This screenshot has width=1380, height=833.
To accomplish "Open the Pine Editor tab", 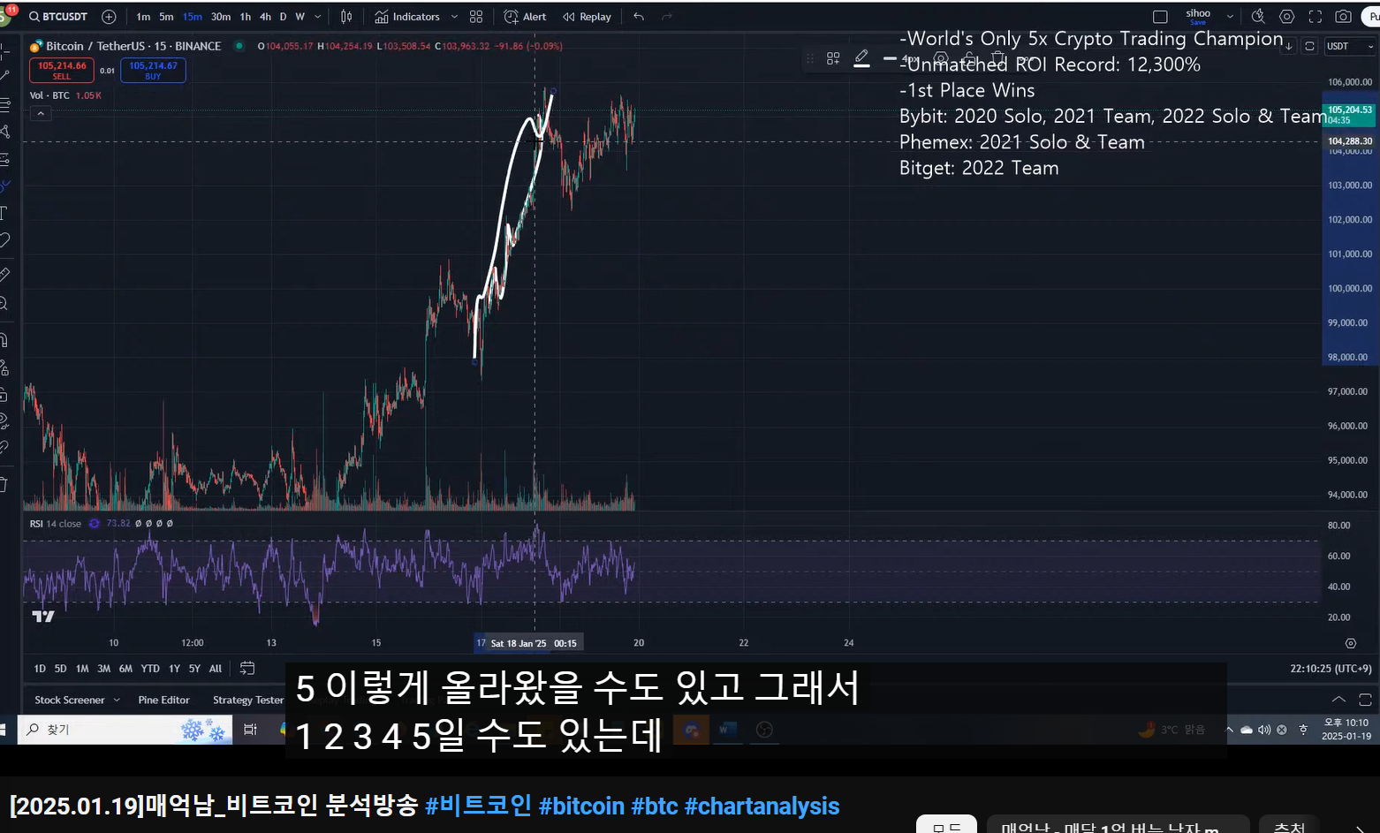I will coord(163,700).
